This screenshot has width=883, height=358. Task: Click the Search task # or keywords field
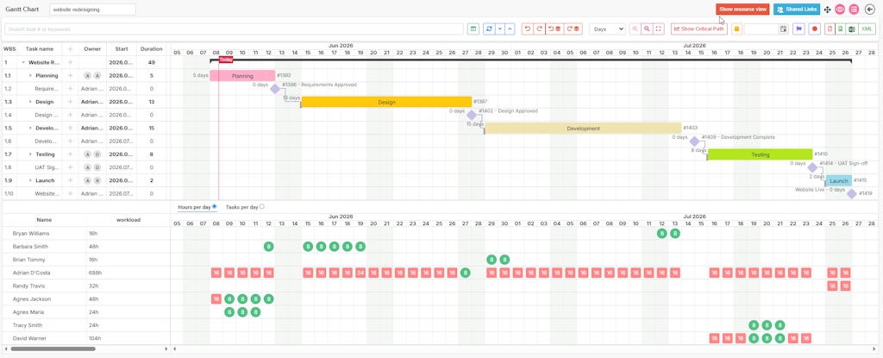pos(234,28)
